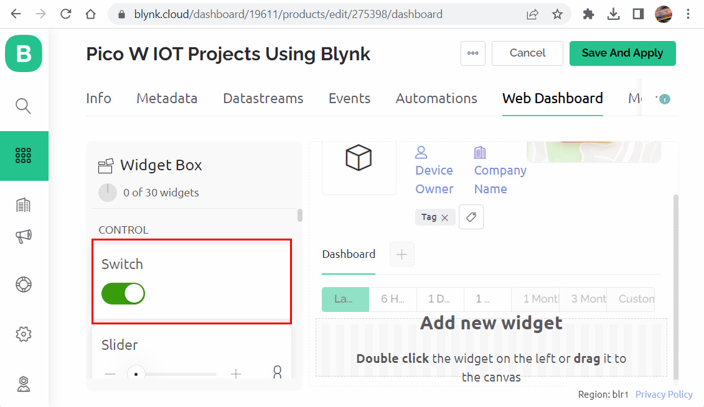Open the Chrome three-dot menu
The image size is (704, 407).
(688, 14)
